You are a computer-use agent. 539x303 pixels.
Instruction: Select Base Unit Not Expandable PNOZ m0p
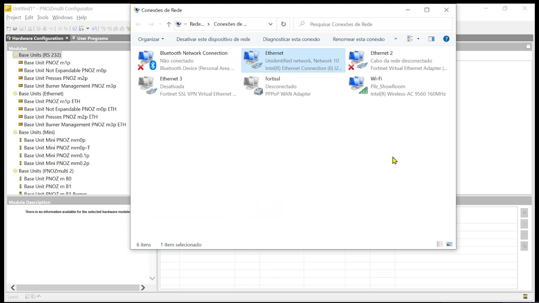pyautogui.click(x=65, y=70)
